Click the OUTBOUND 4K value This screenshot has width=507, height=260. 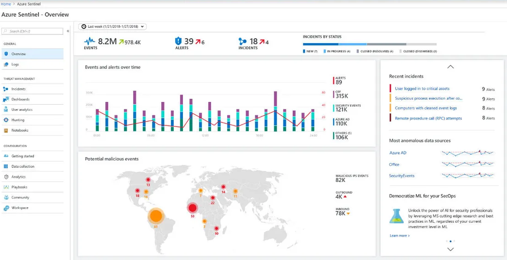[x=340, y=197]
